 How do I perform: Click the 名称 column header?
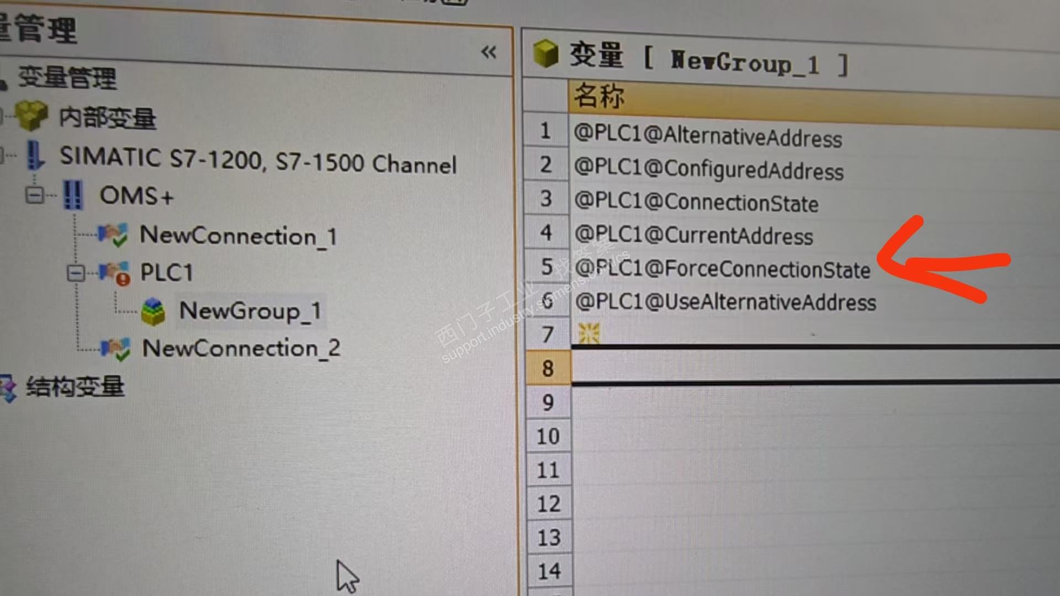click(600, 96)
